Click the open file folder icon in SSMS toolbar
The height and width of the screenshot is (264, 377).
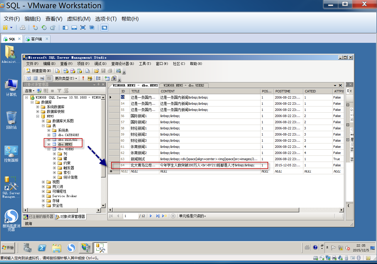point(97,71)
